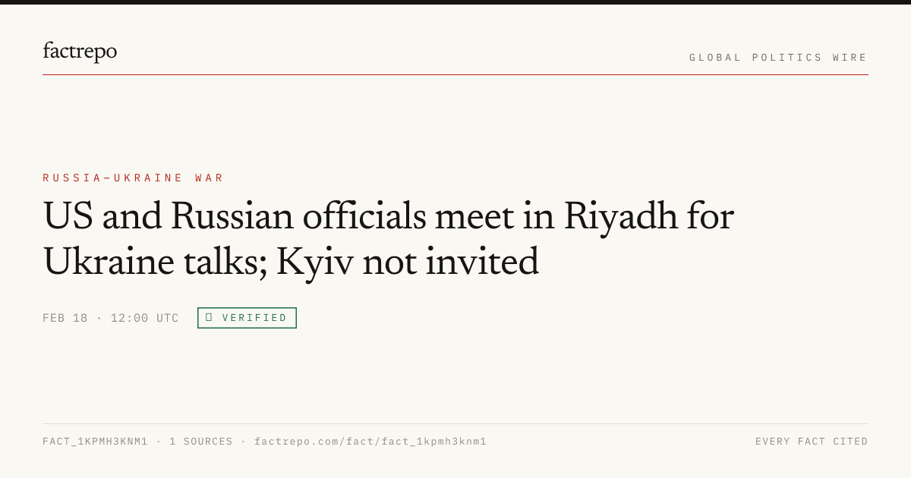Click the words "Kyiv not invited" in headline
Viewport: 911px width, 478px height.
coord(407,262)
